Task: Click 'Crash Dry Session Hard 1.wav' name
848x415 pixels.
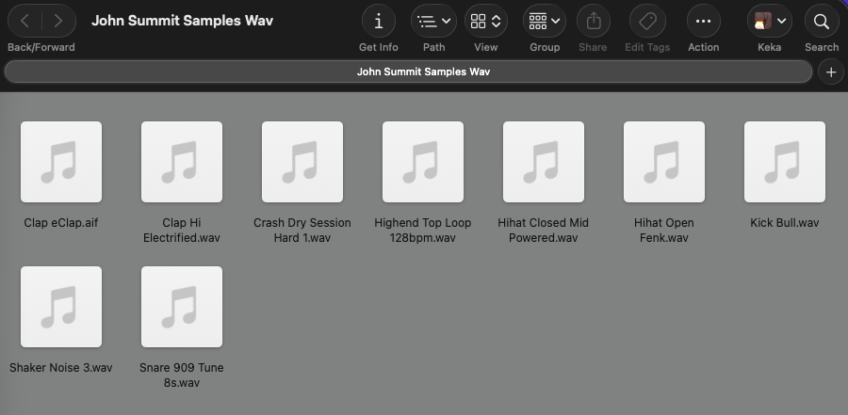Action: point(302,231)
